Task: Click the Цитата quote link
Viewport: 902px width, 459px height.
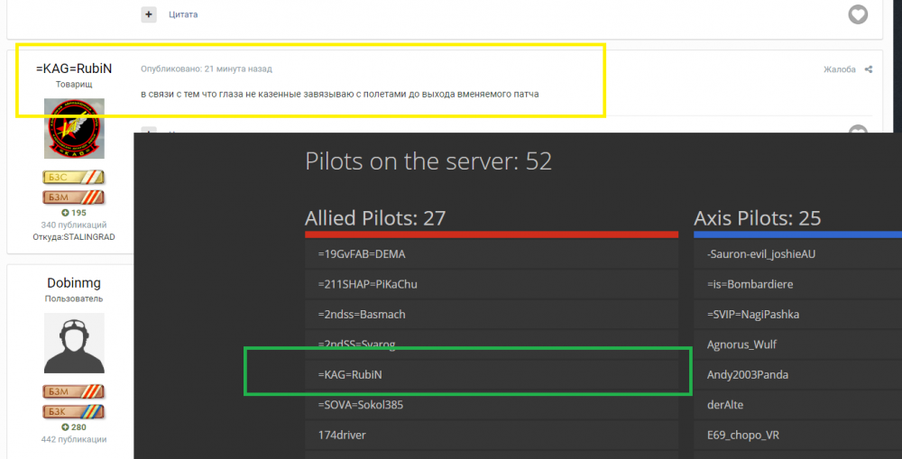Action: [x=183, y=14]
